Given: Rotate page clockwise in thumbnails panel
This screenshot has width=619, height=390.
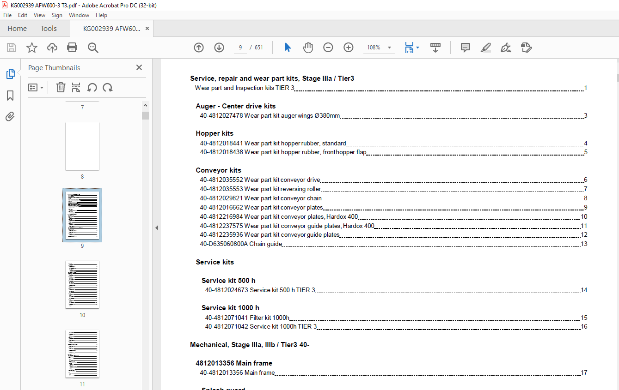Looking at the screenshot, I should (x=108, y=87).
